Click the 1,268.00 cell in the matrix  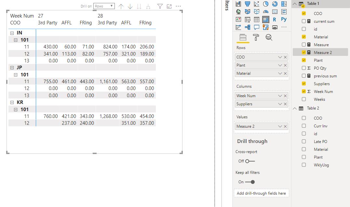[109, 116]
